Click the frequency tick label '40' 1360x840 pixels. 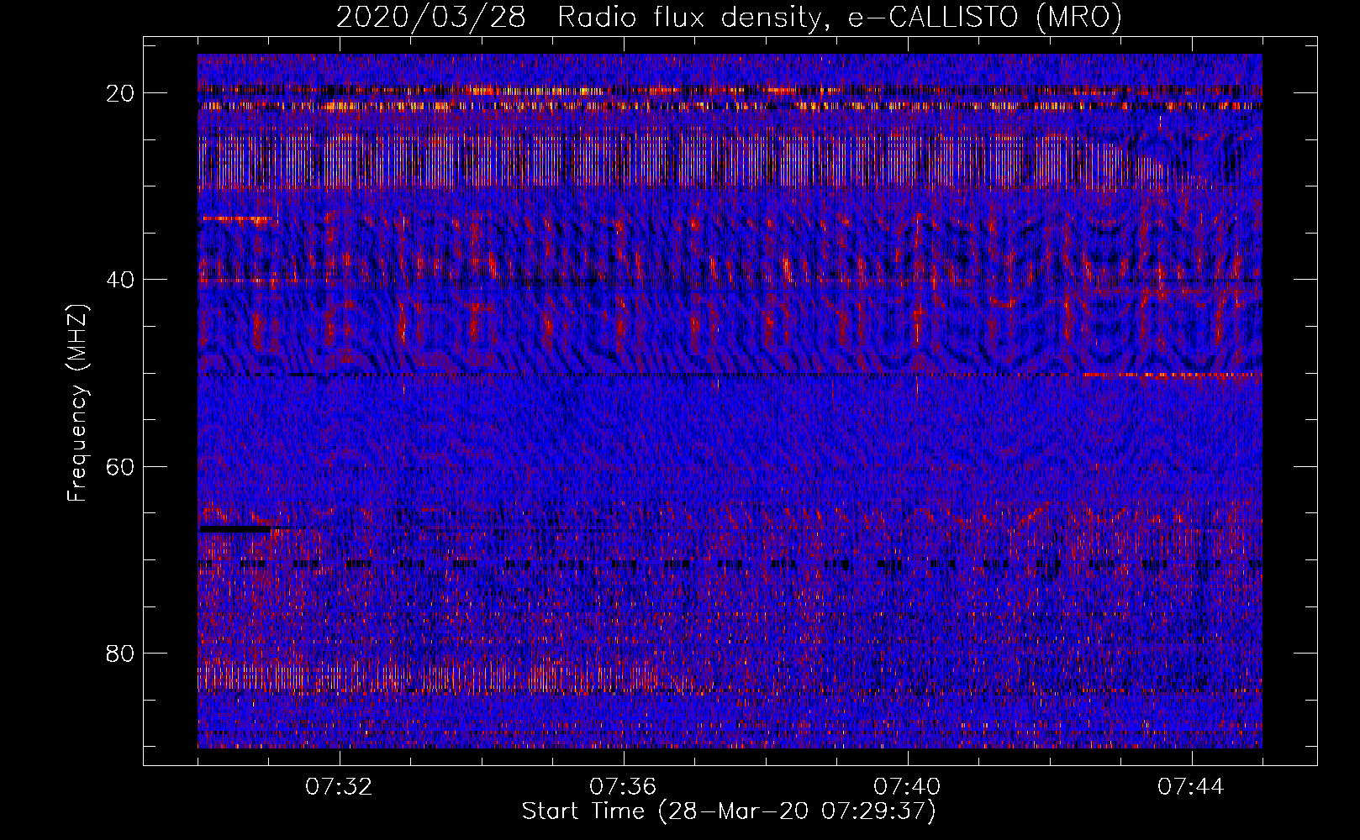[120, 280]
